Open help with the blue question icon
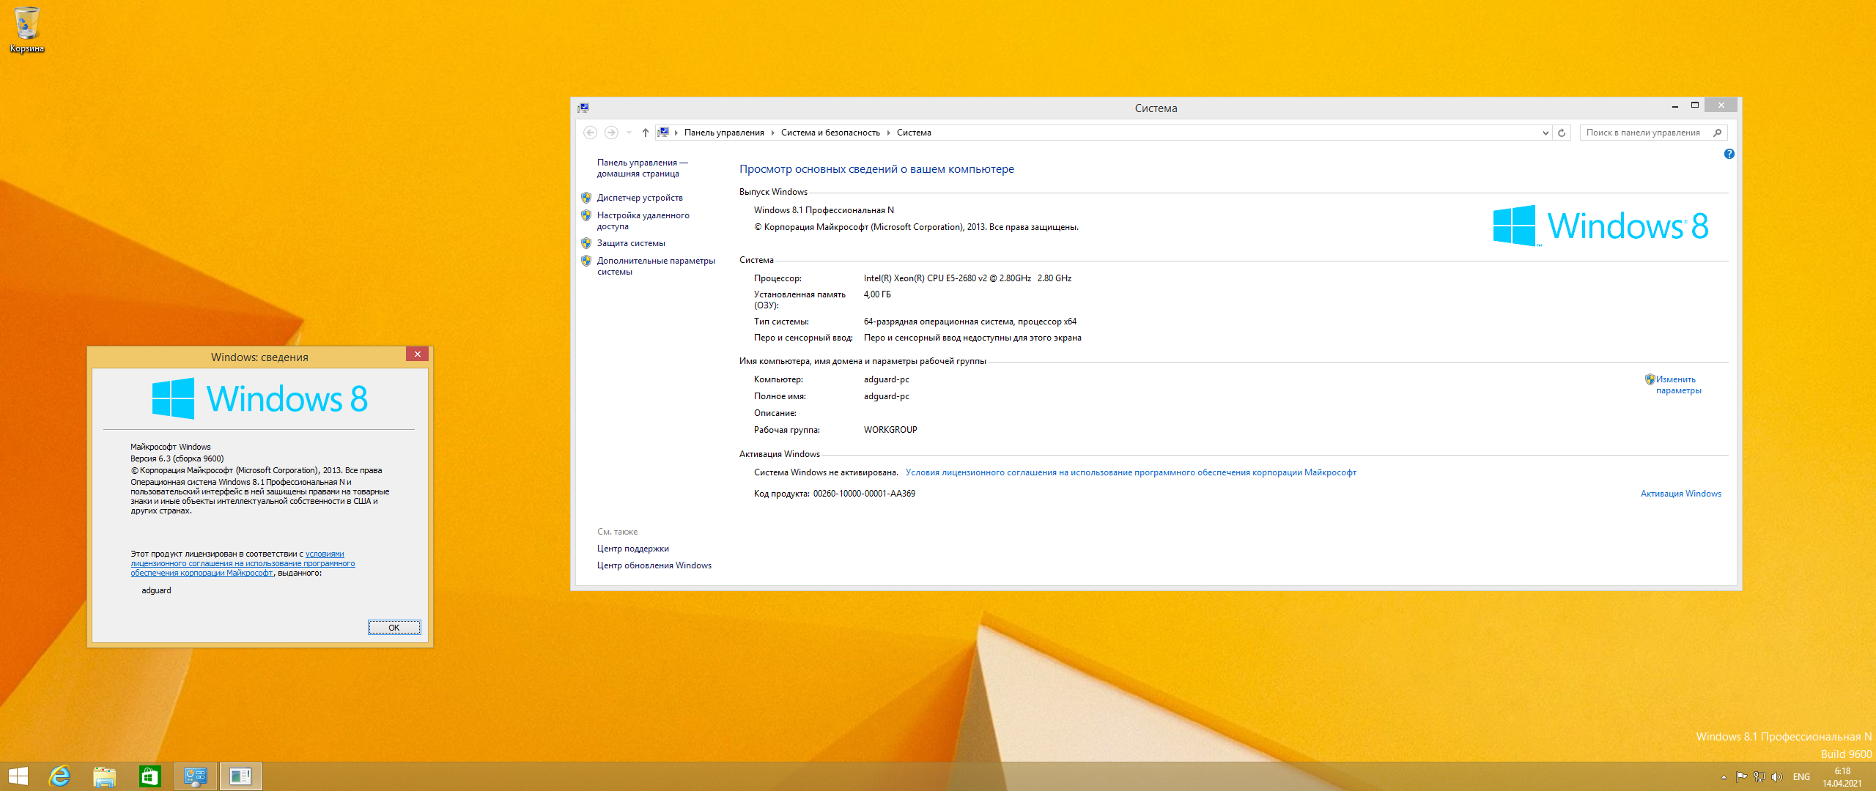1876x791 pixels. tap(1729, 154)
